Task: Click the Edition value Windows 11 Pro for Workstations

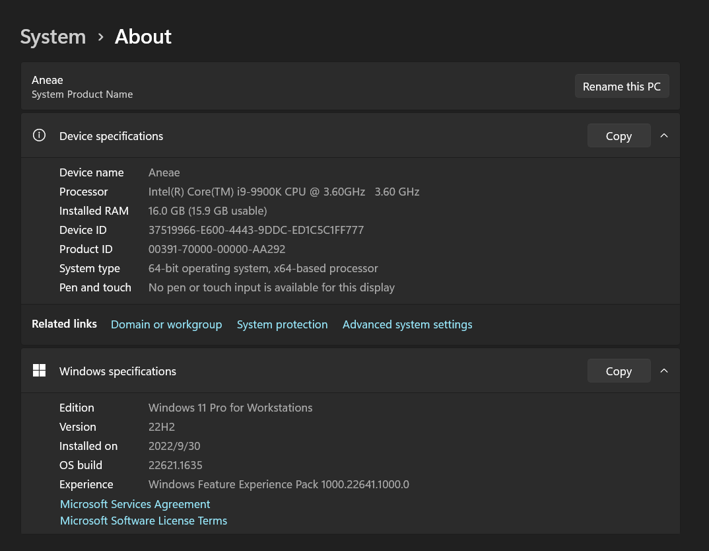Action: 230,408
